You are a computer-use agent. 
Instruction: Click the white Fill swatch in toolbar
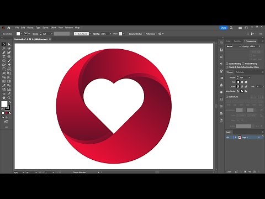click(4, 104)
